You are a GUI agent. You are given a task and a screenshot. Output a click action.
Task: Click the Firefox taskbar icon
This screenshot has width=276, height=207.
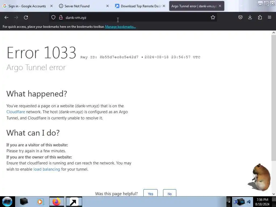point(57,202)
